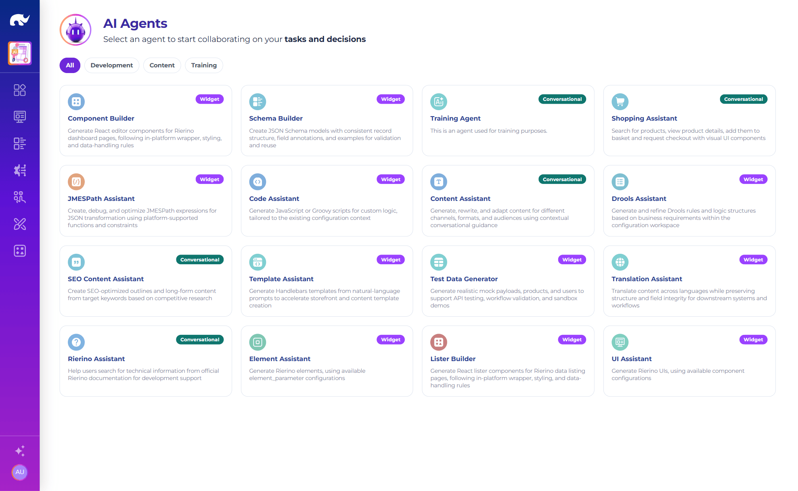Show only Training agents

click(204, 65)
